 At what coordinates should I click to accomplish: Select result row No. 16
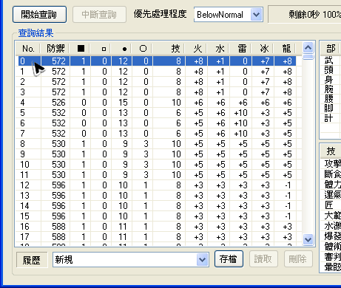[157, 227]
